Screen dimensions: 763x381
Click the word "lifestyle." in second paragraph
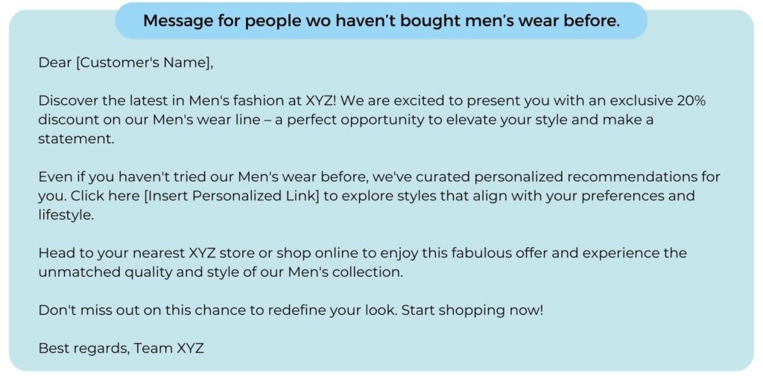click(66, 215)
